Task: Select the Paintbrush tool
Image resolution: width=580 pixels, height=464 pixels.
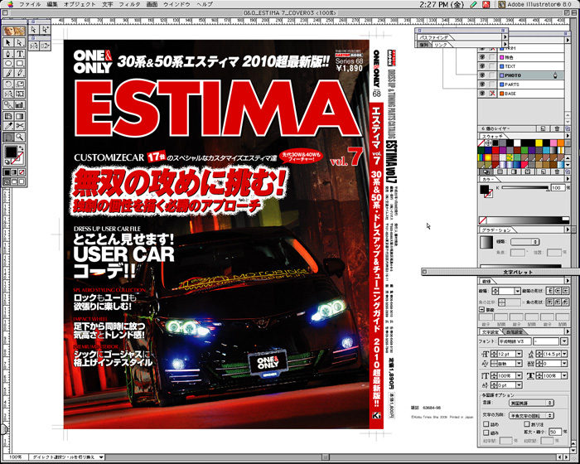Action: pos(7,73)
